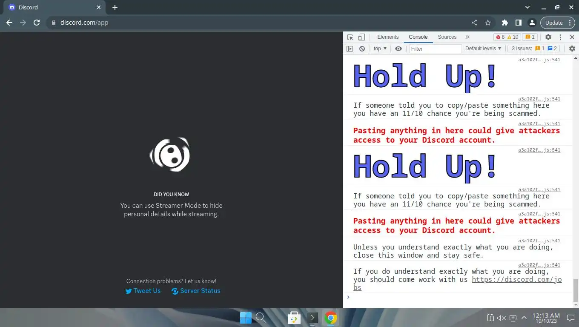Open console settings gear in the filter row

pyautogui.click(x=572, y=49)
